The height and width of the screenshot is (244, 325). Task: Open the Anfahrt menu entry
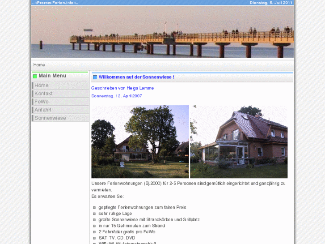tap(60, 110)
